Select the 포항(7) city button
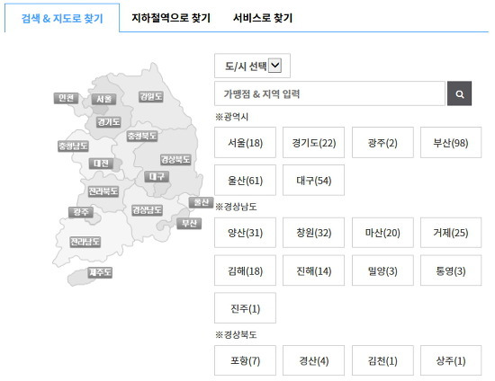 point(246,360)
